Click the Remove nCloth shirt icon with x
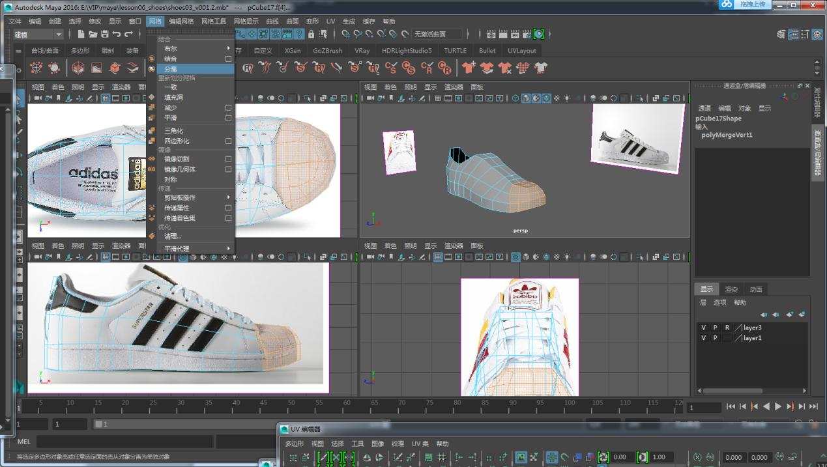 click(505, 67)
